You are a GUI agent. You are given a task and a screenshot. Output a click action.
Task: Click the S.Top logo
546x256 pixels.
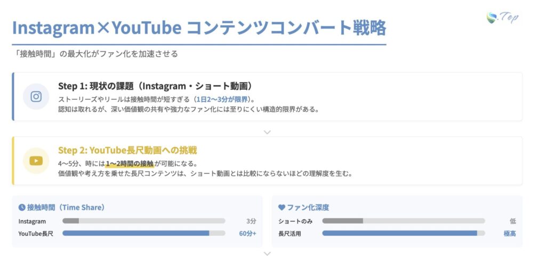click(502, 17)
